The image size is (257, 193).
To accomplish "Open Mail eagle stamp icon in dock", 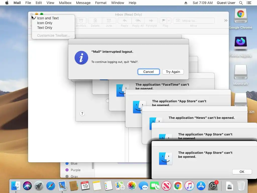I will pos(62,186).
